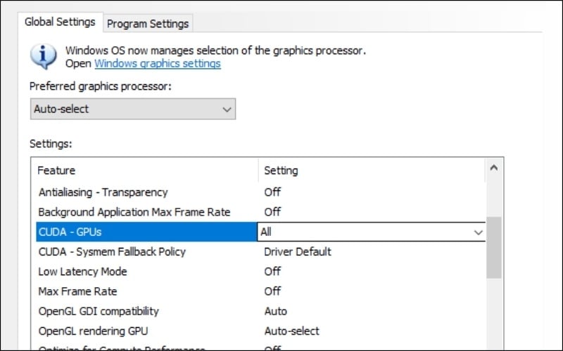Image resolution: width=563 pixels, height=351 pixels.
Task: Expand the Preferred graphics processor dropdown
Action: (x=133, y=110)
